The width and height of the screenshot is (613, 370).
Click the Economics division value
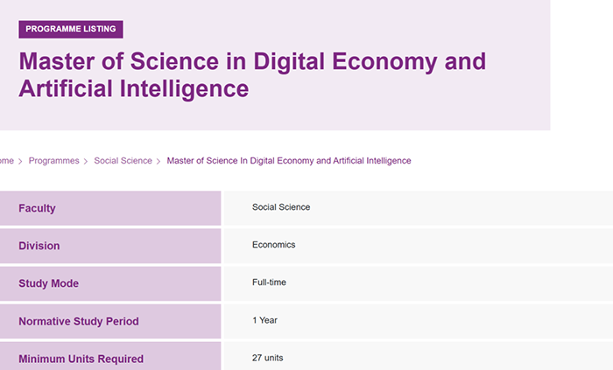[x=273, y=245]
